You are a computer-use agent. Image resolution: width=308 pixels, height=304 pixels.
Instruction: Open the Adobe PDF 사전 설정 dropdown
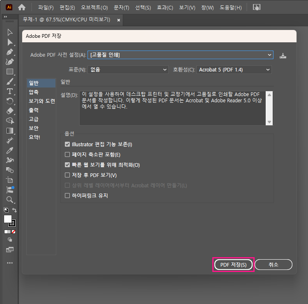pos(181,55)
